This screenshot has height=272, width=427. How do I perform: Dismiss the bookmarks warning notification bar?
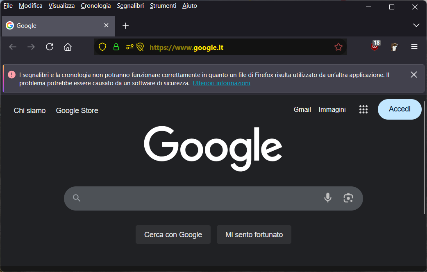pos(414,75)
